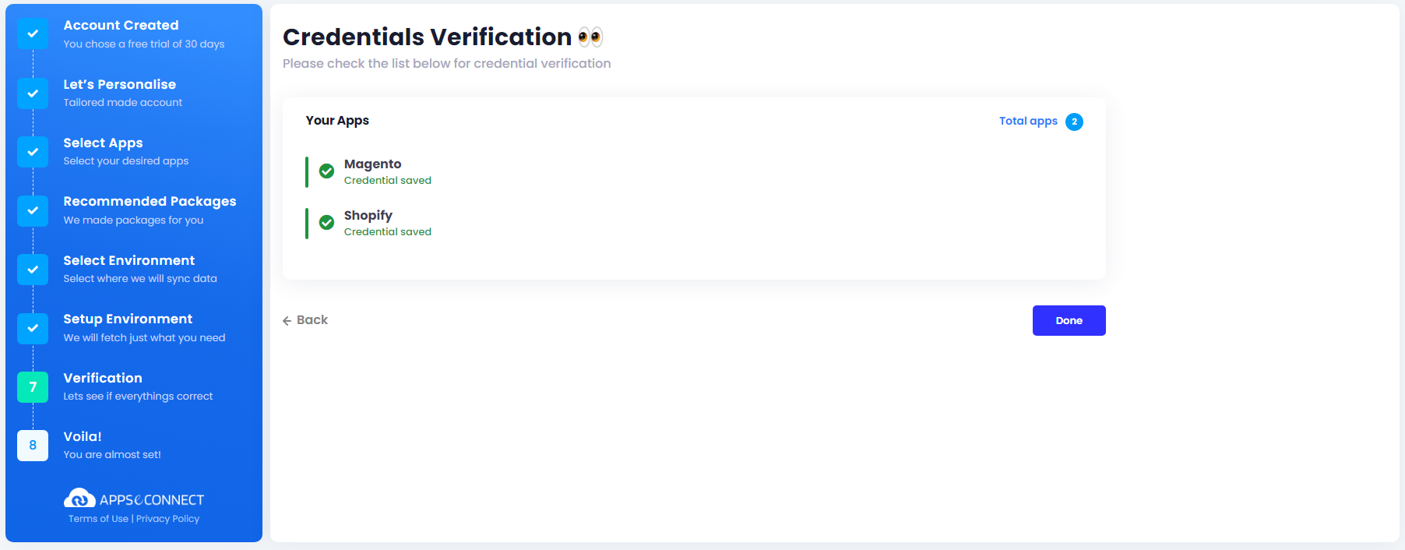
Task: Click the step 8 Voila number badge
Action: tap(33, 446)
